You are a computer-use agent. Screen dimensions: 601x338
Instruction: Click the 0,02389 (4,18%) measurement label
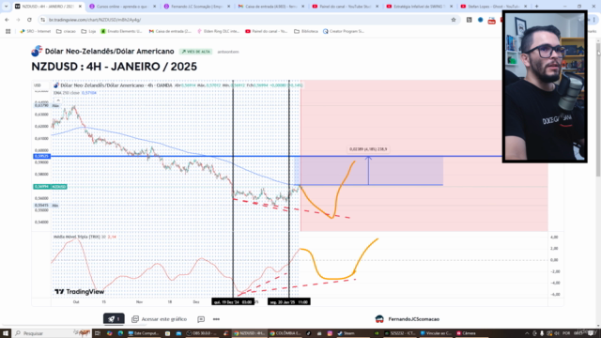(368, 149)
